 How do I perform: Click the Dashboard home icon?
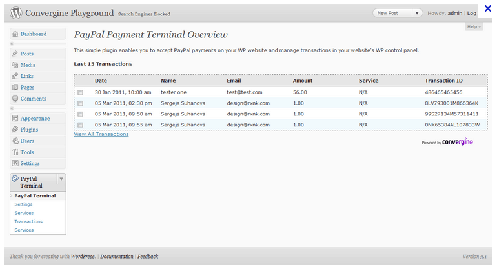(15, 34)
